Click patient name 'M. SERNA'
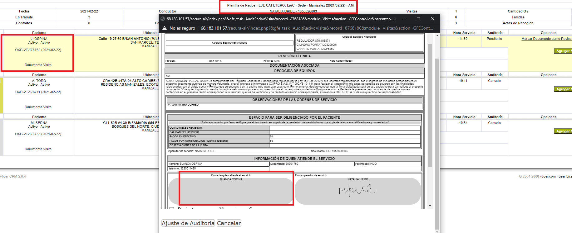572x233 pixels. [39, 123]
